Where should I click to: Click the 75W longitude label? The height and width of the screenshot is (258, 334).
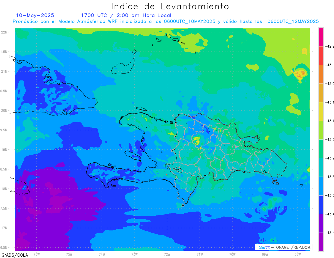[69, 254]
